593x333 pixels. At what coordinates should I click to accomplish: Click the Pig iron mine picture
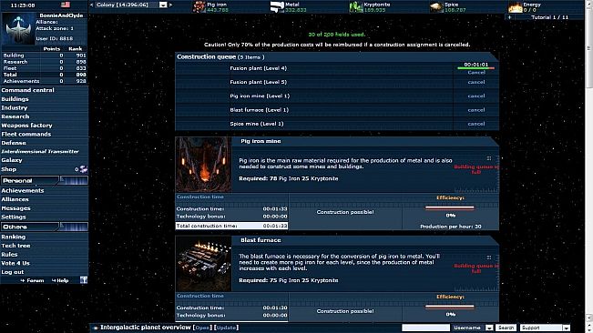[x=203, y=165]
